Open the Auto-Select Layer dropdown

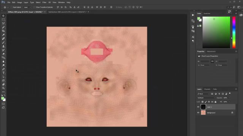[x=27, y=7]
